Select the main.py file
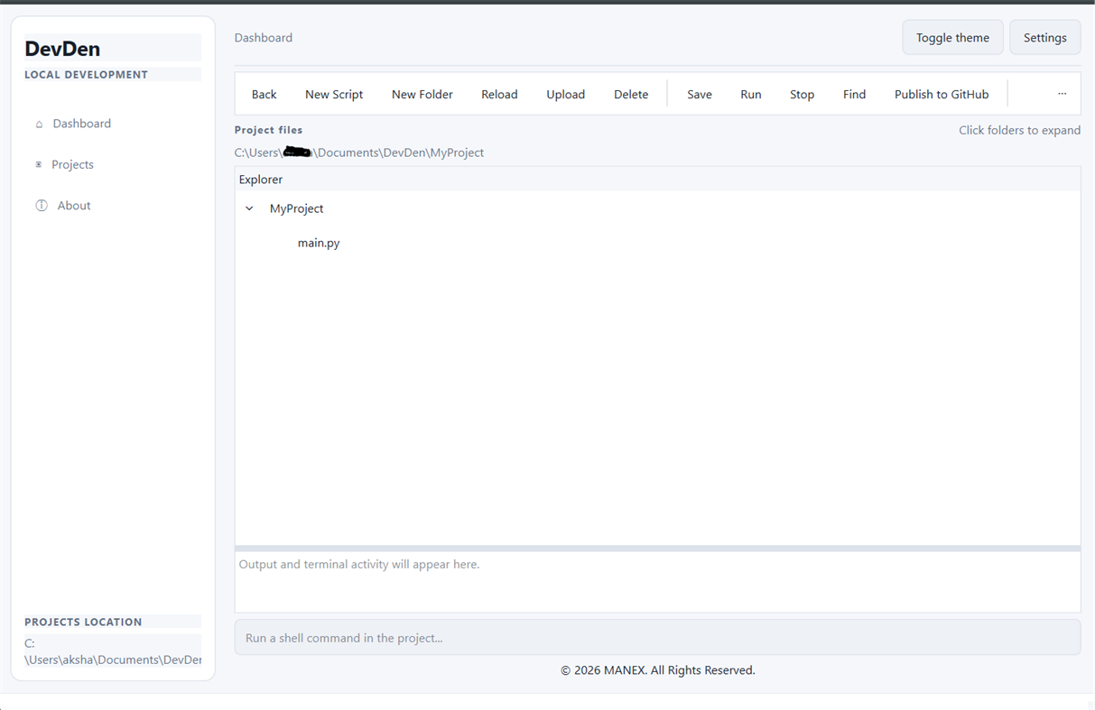 319,243
